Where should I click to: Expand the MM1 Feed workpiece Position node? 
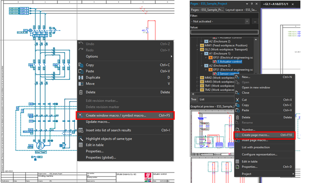tap(197, 45)
